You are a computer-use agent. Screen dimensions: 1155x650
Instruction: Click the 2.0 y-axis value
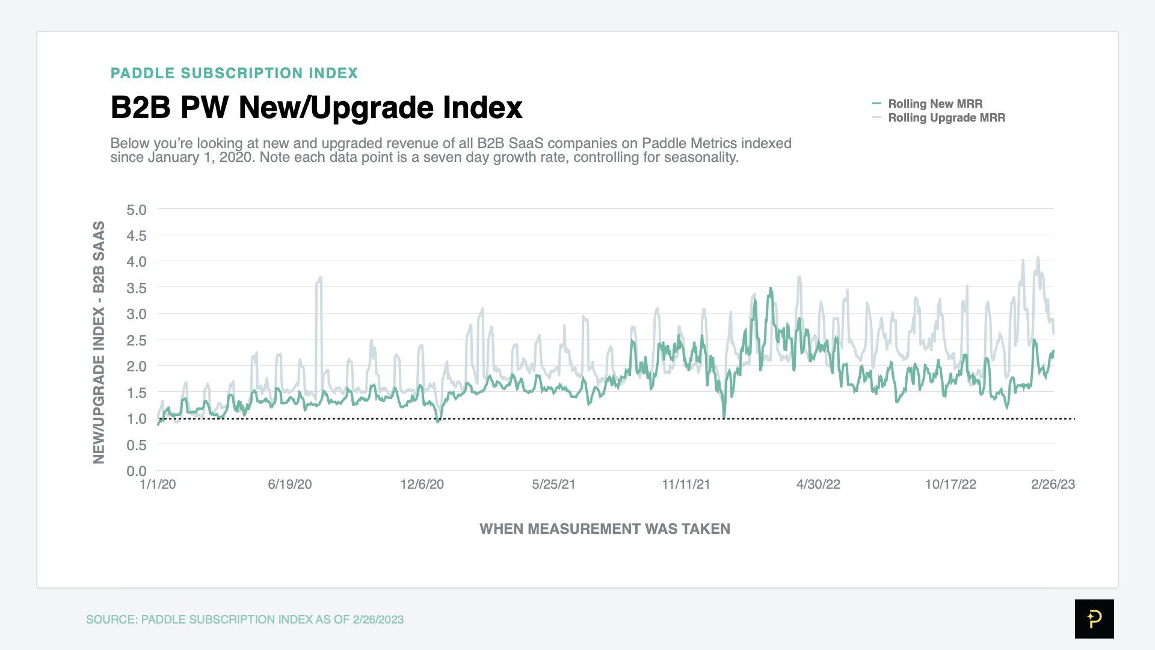pos(137,367)
